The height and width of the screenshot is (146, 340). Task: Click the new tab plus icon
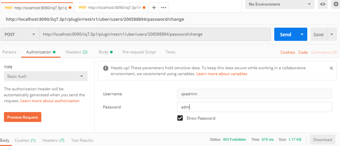[154, 7]
